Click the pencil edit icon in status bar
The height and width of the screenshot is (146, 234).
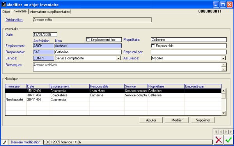tap(5, 142)
